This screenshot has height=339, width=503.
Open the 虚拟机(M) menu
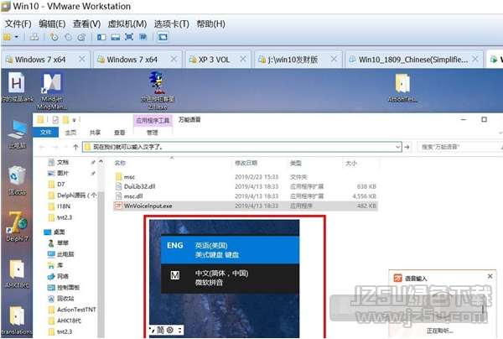pyautogui.click(x=127, y=23)
